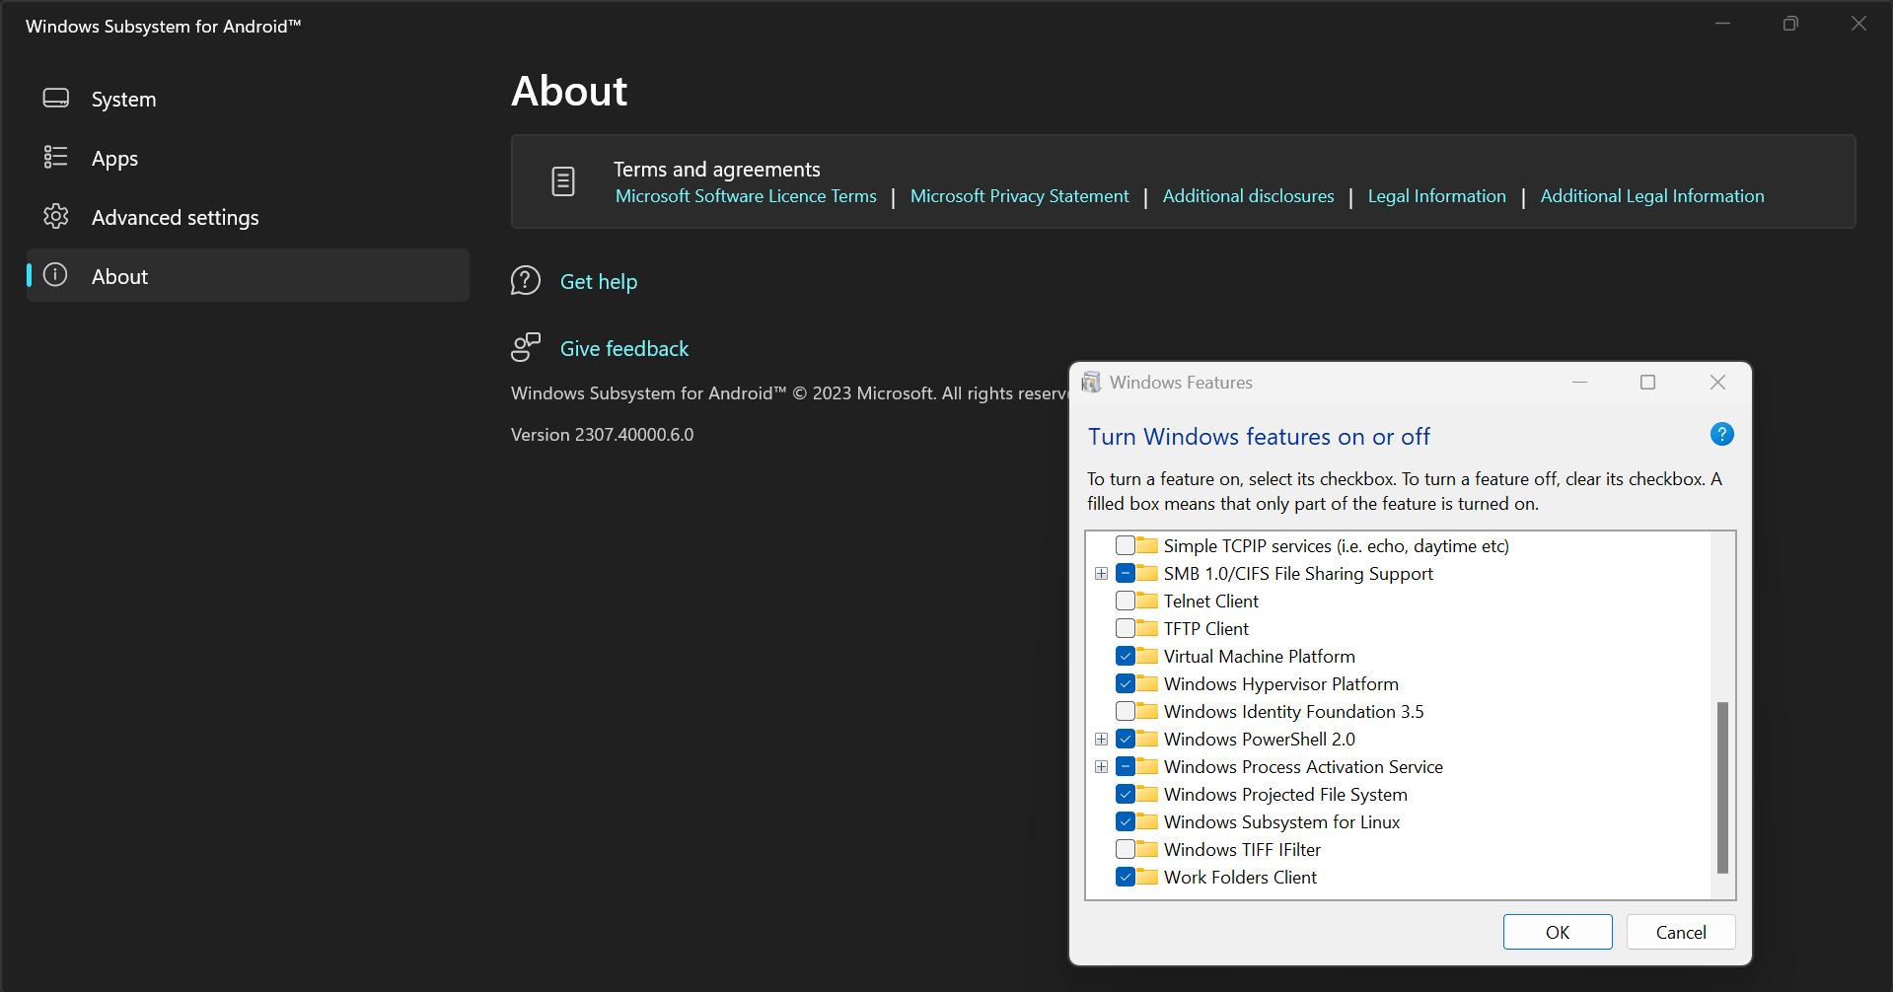Click the blue help icon in Windows Features
The image size is (1893, 992).
click(1721, 435)
